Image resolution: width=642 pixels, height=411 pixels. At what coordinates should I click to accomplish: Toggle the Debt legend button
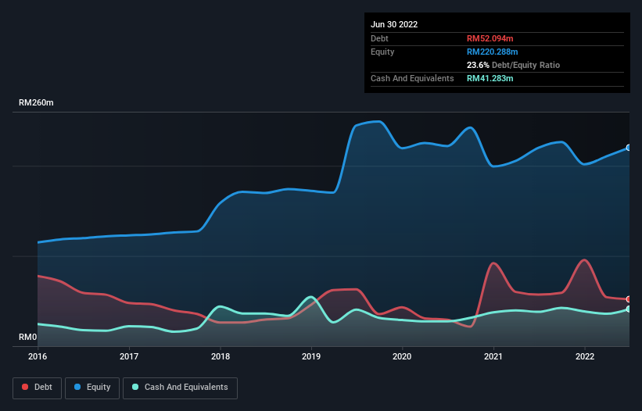point(37,388)
